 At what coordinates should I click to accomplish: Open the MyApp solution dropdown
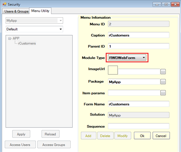34,21
